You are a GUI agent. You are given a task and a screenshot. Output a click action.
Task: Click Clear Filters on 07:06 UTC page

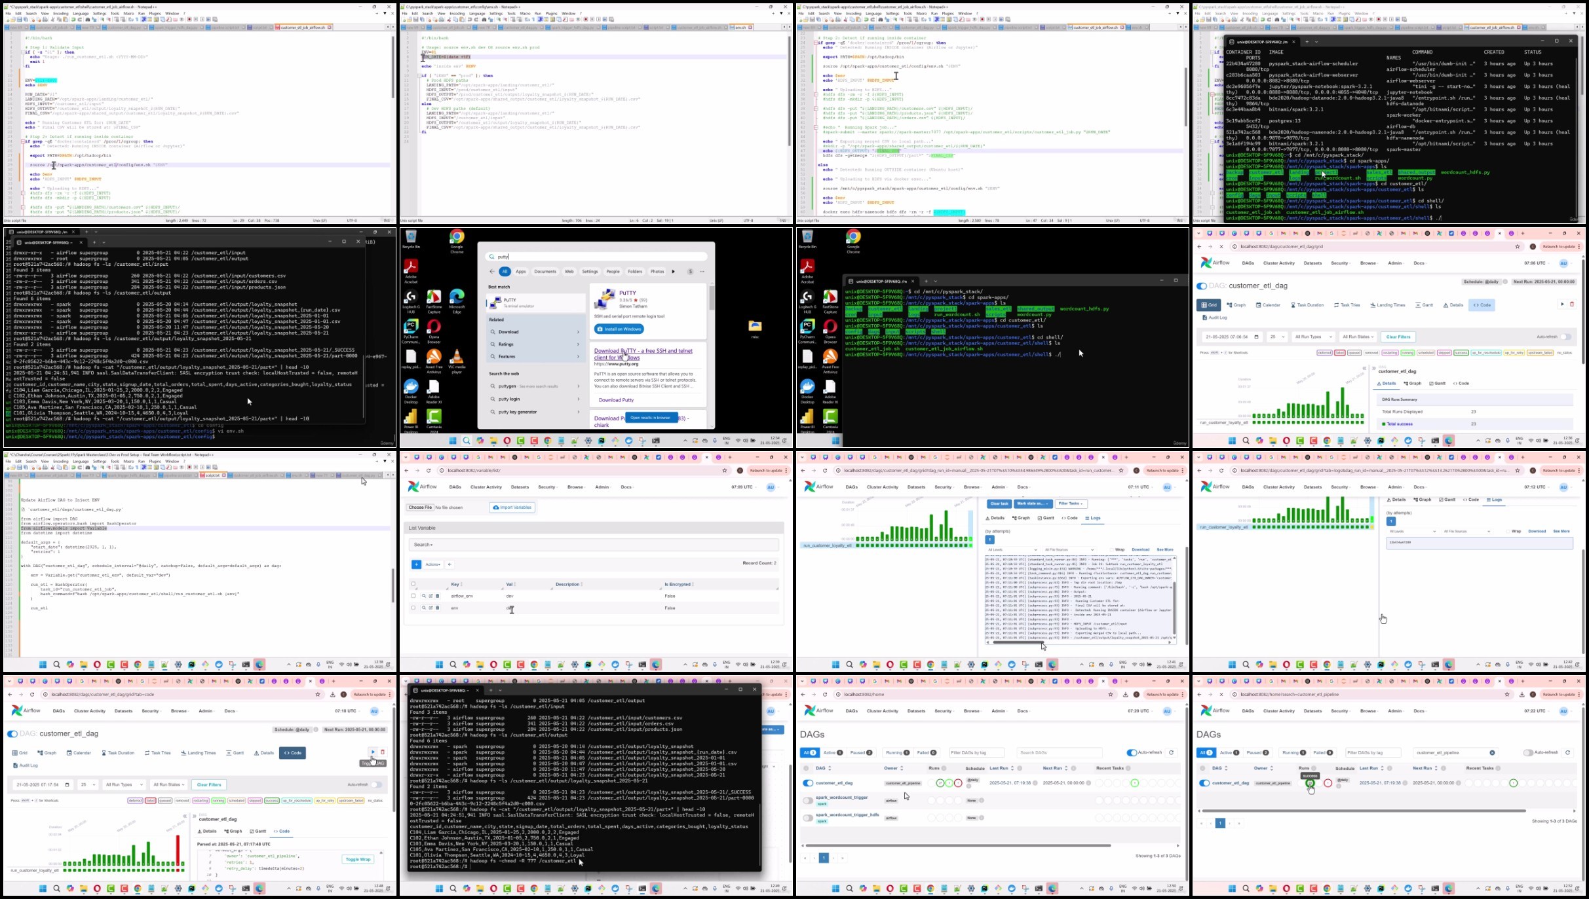coord(1398,337)
